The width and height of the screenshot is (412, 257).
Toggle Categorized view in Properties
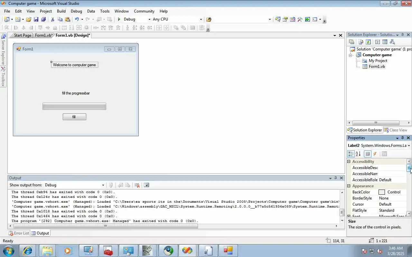pos(351,154)
